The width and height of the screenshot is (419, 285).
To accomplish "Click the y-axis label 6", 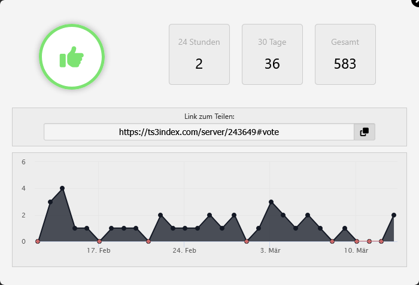I will point(23,162).
